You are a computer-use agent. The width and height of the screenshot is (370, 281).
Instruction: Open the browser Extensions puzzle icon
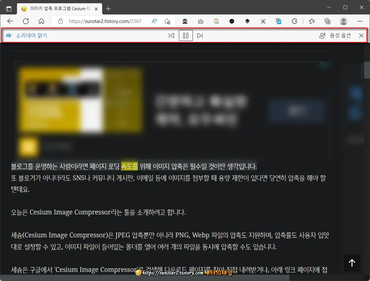click(294, 21)
